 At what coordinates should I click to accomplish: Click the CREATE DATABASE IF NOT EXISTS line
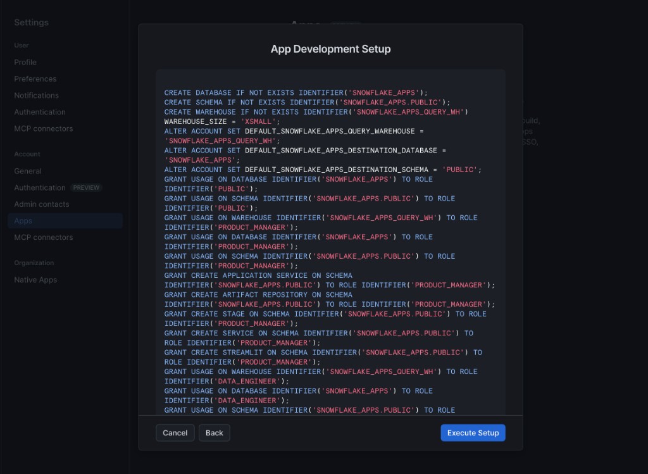tap(296, 92)
